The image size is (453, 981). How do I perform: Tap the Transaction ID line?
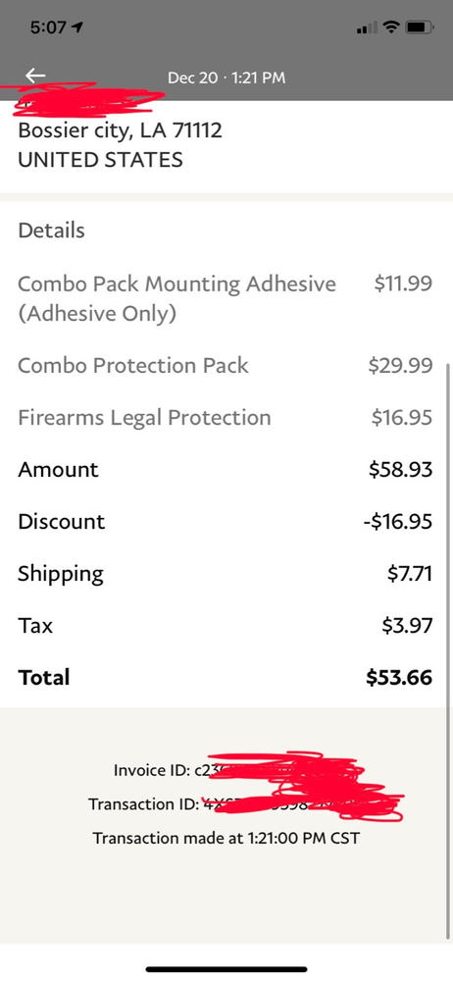pyautogui.click(x=245, y=804)
